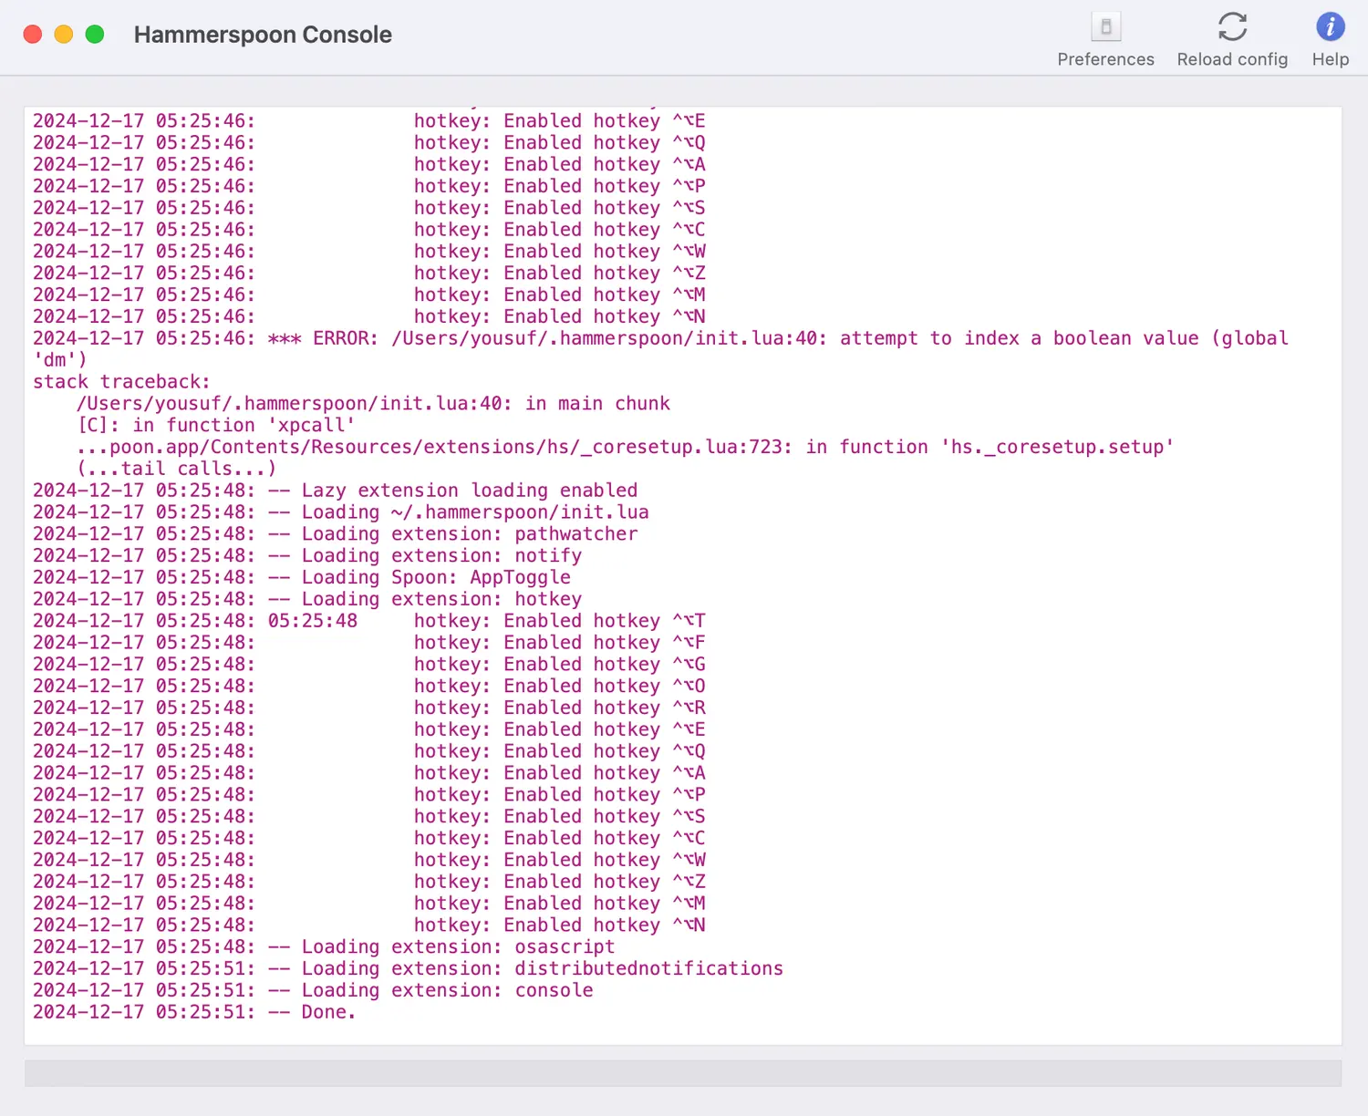Click the 05:25:46 'Enabled hotkey ^⌥Q' line
Image resolution: width=1368 pixels, height=1116 pixels.
(369, 143)
